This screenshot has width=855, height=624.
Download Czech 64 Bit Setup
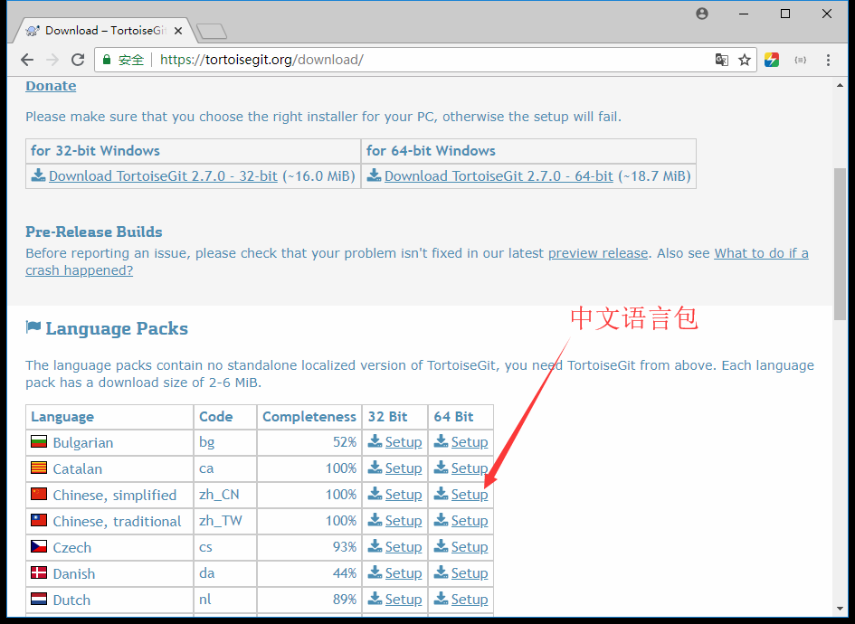coord(469,546)
